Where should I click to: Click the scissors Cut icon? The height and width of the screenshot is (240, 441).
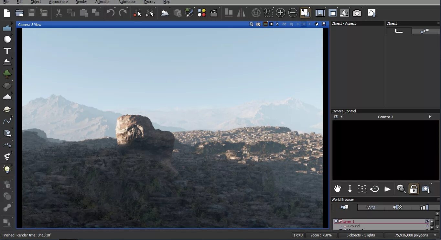click(59, 13)
